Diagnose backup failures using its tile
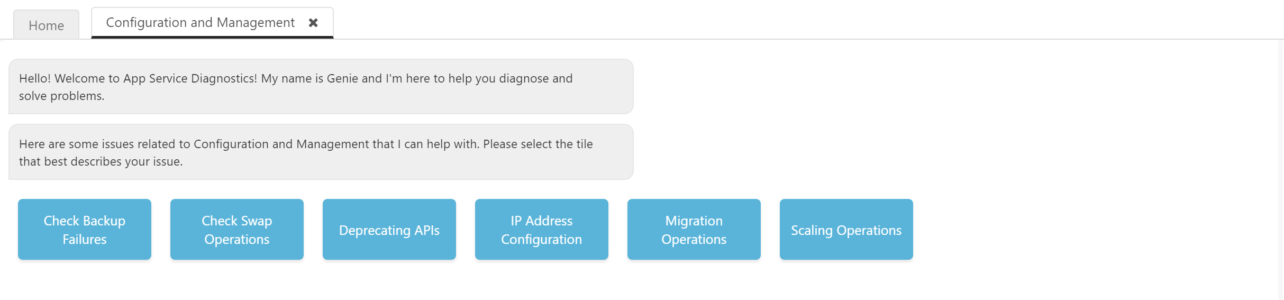Image resolution: width=1284 pixels, height=300 pixels. click(85, 230)
